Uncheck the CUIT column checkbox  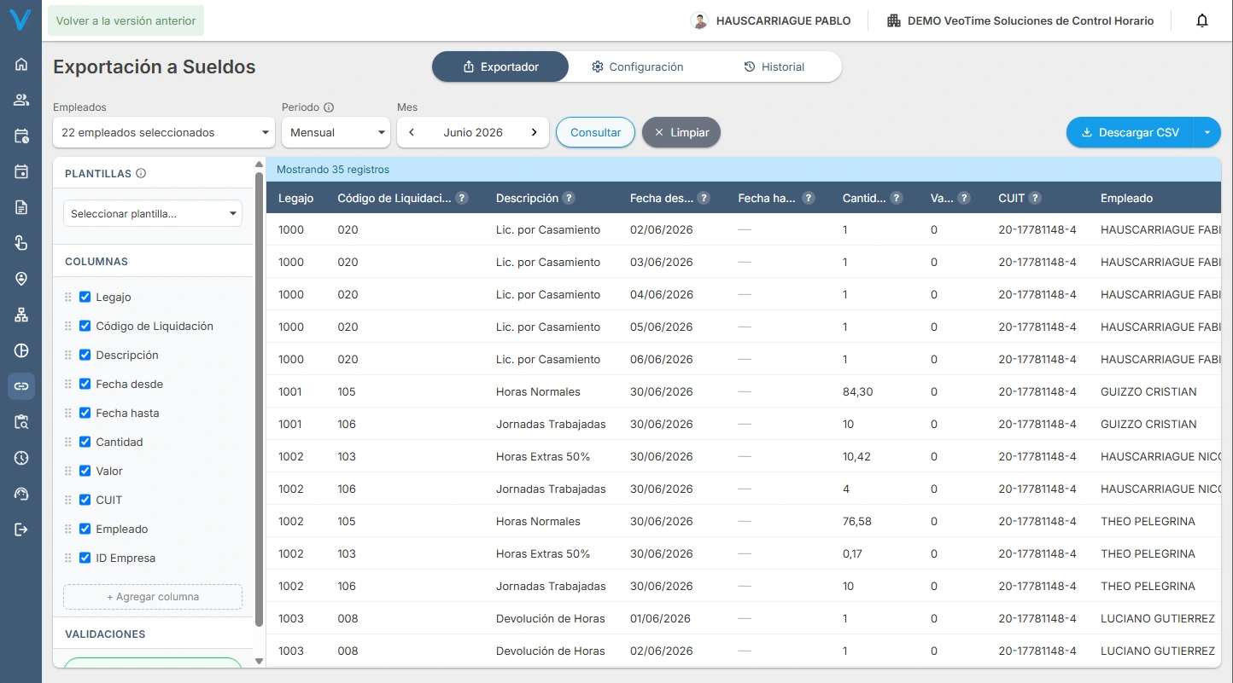coord(85,500)
